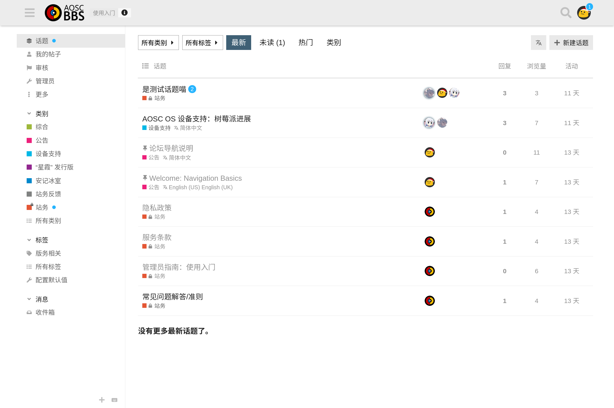Click the translate language icon button
This screenshot has height=408, width=614.
coord(538,43)
